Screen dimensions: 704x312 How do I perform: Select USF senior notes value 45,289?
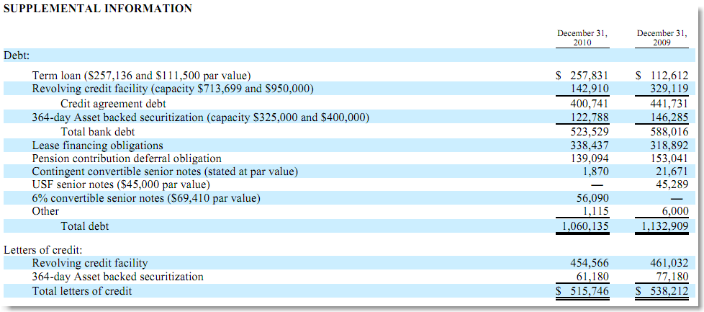[x=672, y=184]
